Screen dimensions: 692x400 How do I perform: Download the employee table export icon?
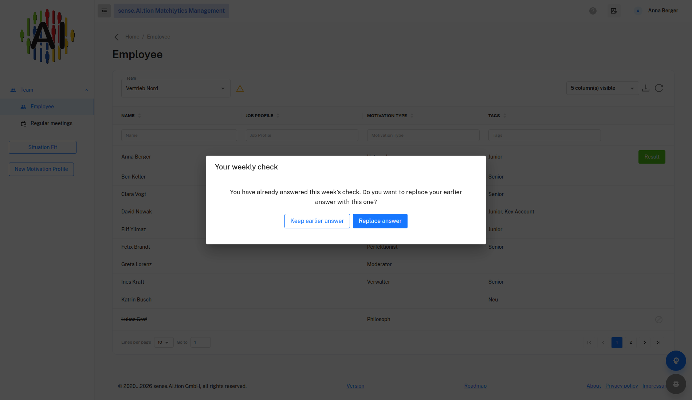pyautogui.click(x=646, y=88)
